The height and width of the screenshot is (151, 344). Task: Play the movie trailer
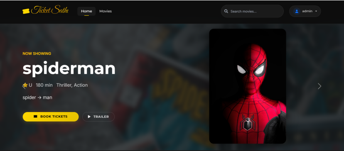coord(98,117)
